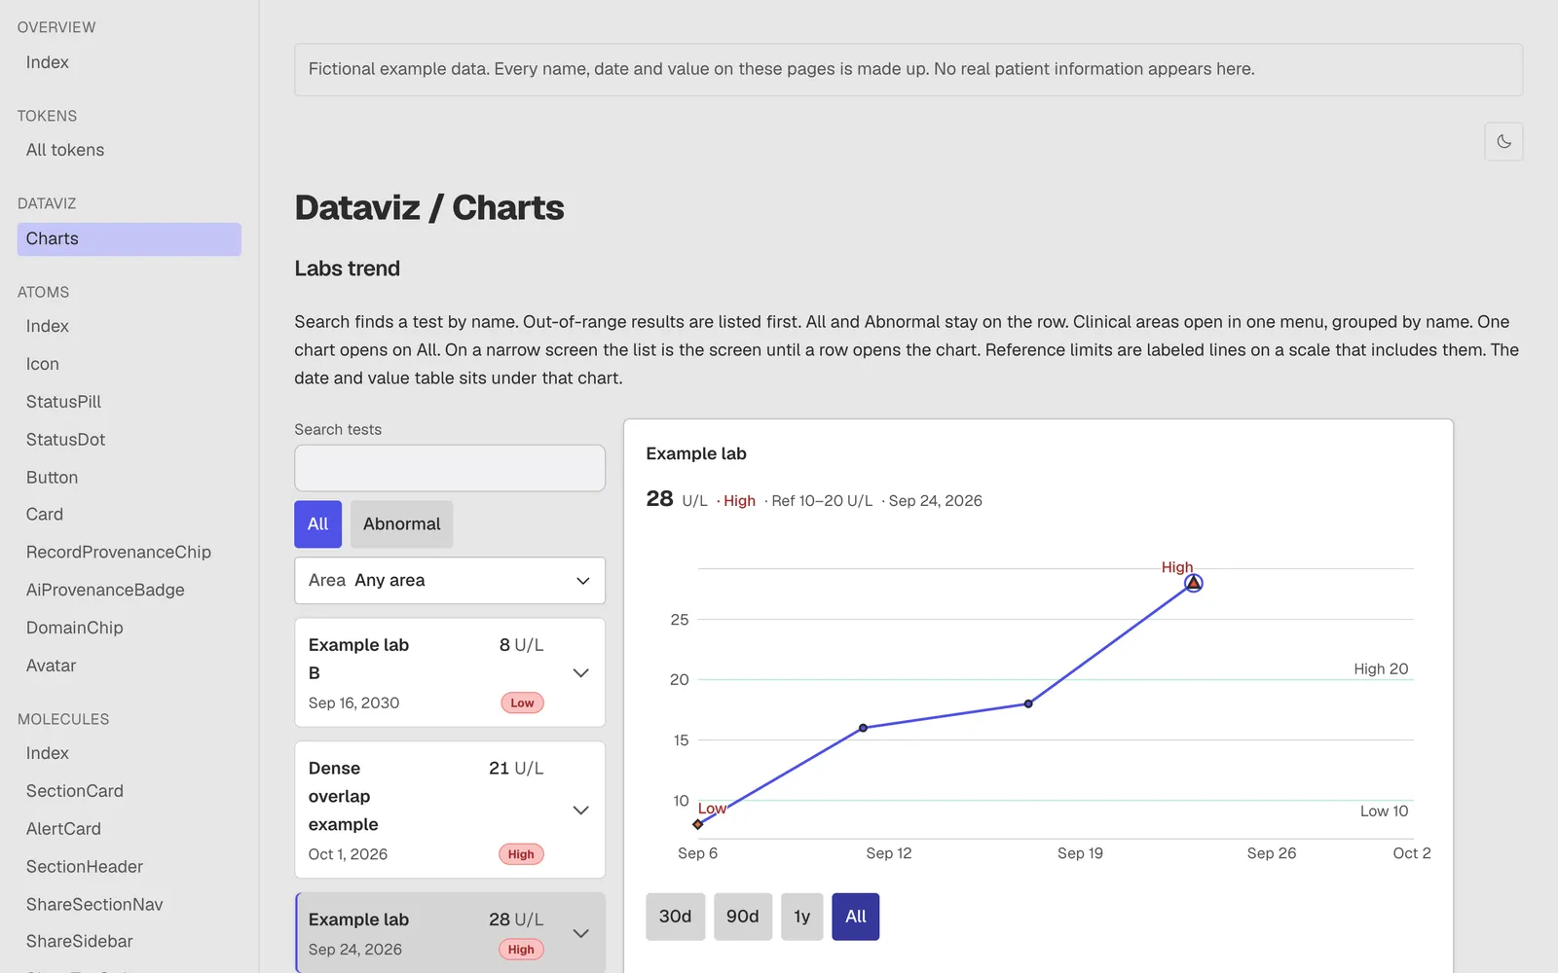The image size is (1558, 973).
Task: Open the DomainChip page
Action: point(75,628)
